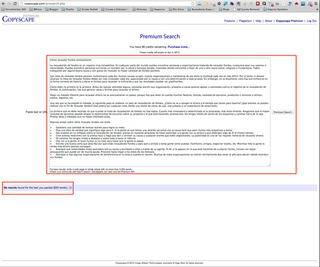Click inside the pasted text area
Image resolution: width=320 pixels, height=267 pixels.
tap(160, 112)
